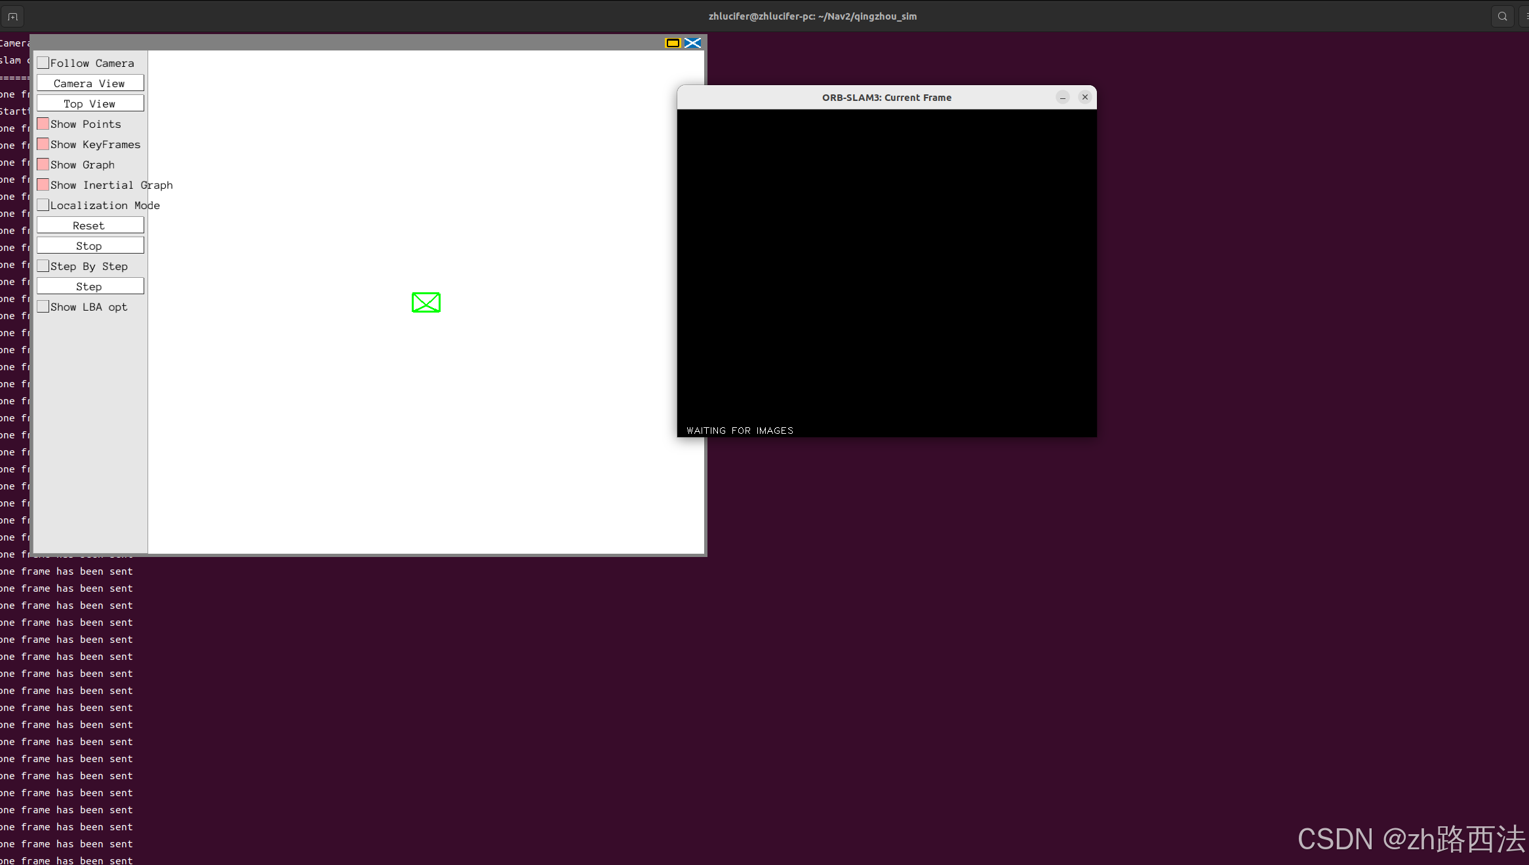Screen dimensions: 1529x865
Task: Enable Step By Step checkbox
Action: [43, 266]
